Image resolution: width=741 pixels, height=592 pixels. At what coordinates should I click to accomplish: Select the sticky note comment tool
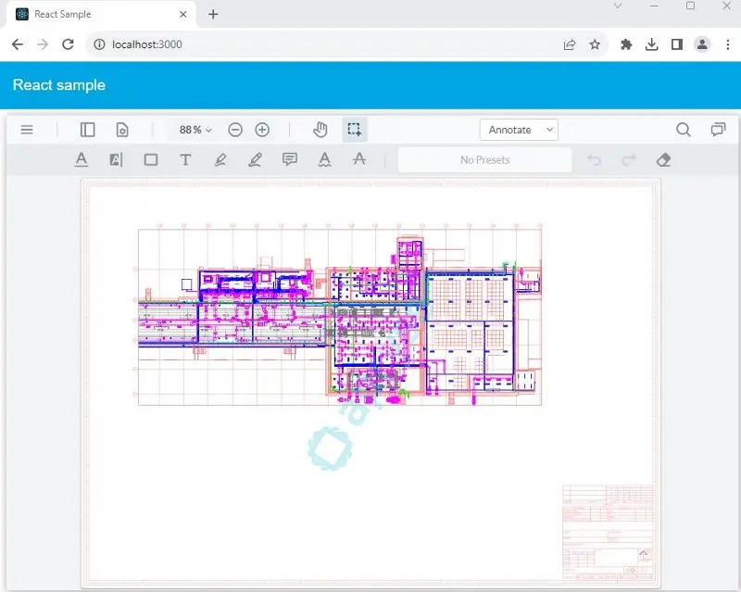(x=290, y=159)
